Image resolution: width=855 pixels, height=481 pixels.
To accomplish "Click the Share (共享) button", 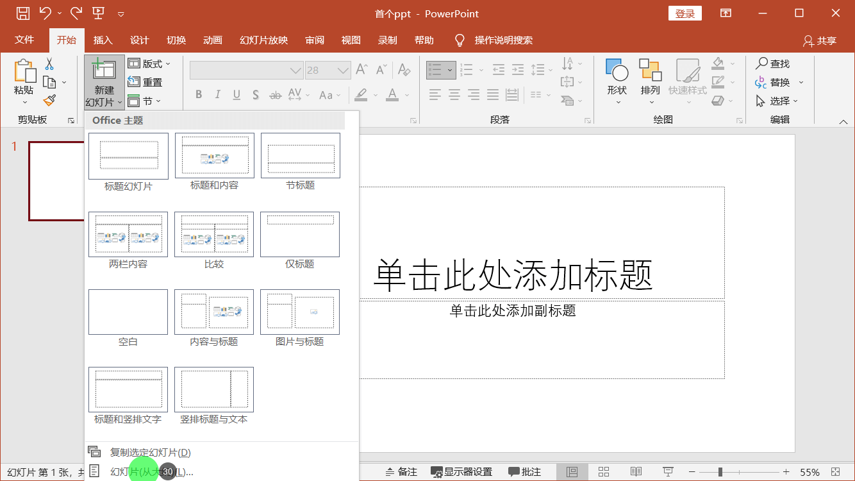I will click(x=820, y=40).
